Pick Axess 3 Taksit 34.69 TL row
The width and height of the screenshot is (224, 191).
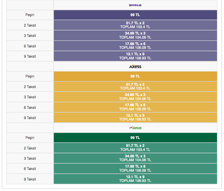pos(135,97)
